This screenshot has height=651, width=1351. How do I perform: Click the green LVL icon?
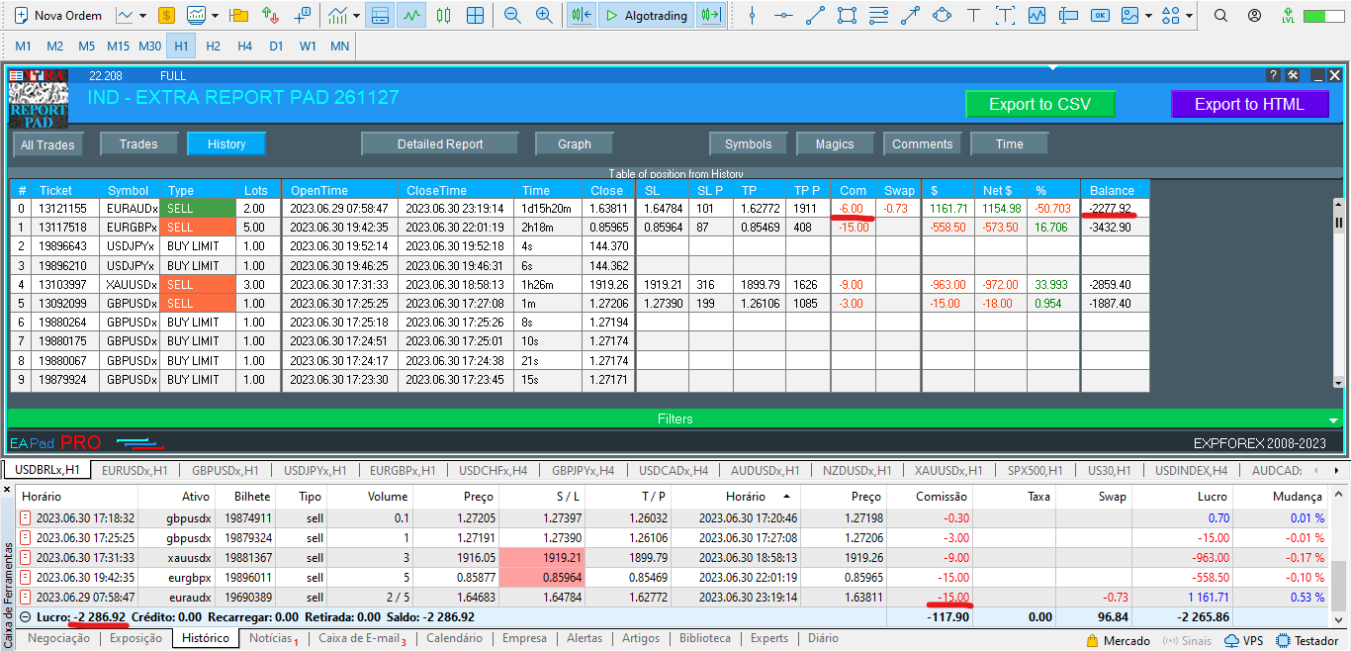click(1287, 16)
